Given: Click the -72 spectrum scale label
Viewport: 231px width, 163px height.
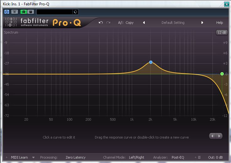Looking at the screenshot, I should coord(6,116).
